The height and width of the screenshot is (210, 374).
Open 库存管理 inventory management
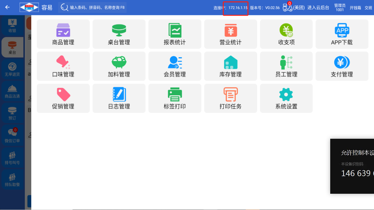tap(230, 66)
